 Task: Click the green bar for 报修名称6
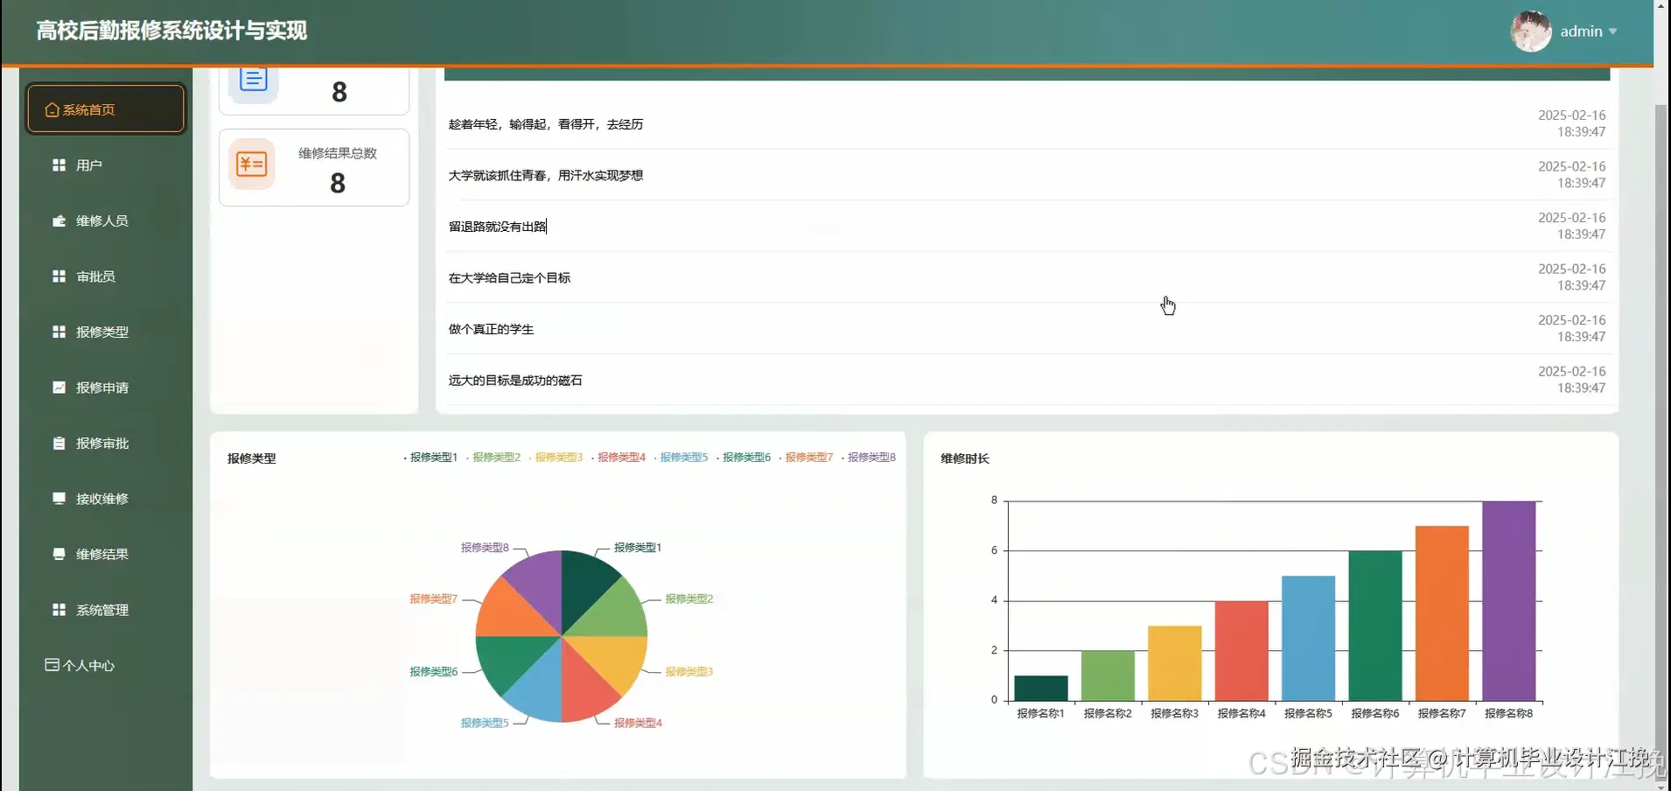(1375, 626)
